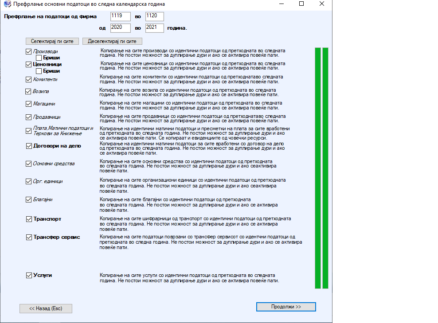The height and width of the screenshot is (323, 438).
Task: Click the Продолжи >> button
Action: (286, 307)
